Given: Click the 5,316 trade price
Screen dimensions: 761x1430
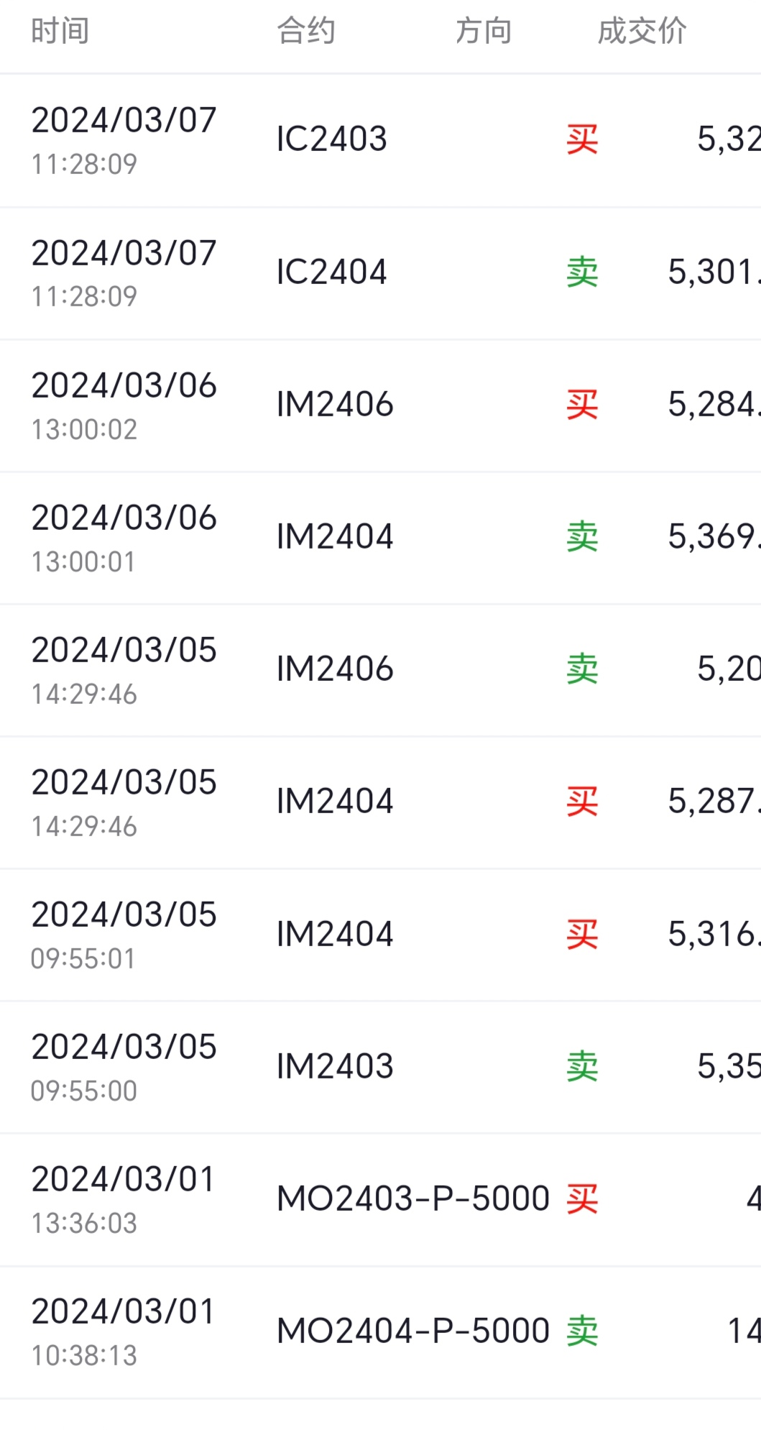Looking at the screenshot, I should 713,934.
